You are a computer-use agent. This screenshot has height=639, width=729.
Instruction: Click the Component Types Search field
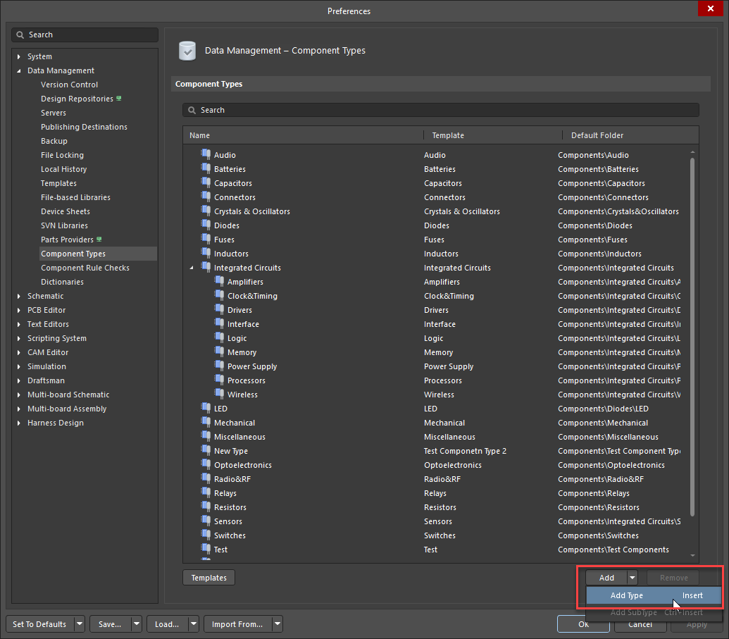point(441,110)
